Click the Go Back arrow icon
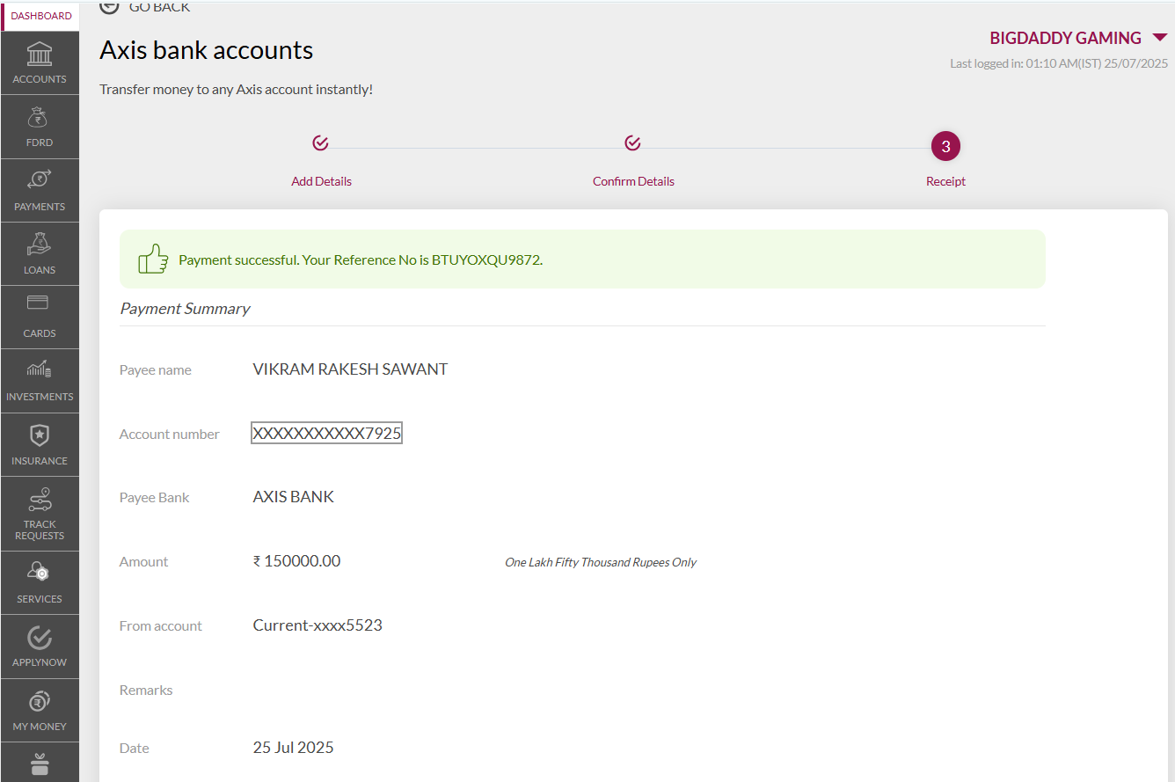Screen dimensions: 1175x782 (109, 7)
